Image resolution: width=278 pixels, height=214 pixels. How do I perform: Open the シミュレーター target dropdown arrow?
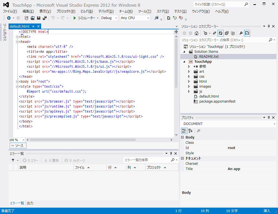pyautogui.click(x=98, y=18)
